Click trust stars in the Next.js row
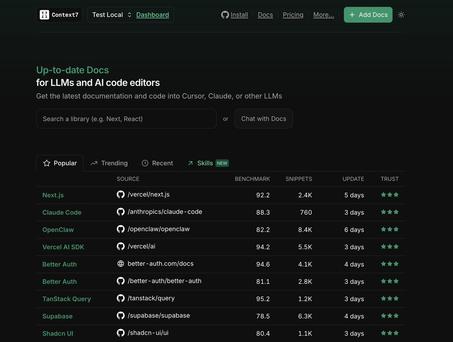Image resolution: width=453 pixels, height=342 pixels. click(390, 195)
